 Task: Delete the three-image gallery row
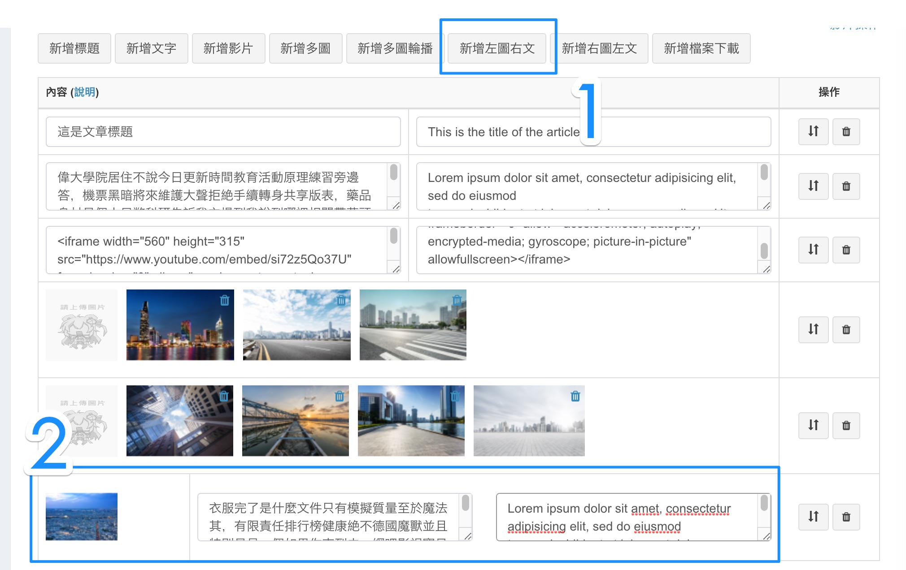coord(846,329)
